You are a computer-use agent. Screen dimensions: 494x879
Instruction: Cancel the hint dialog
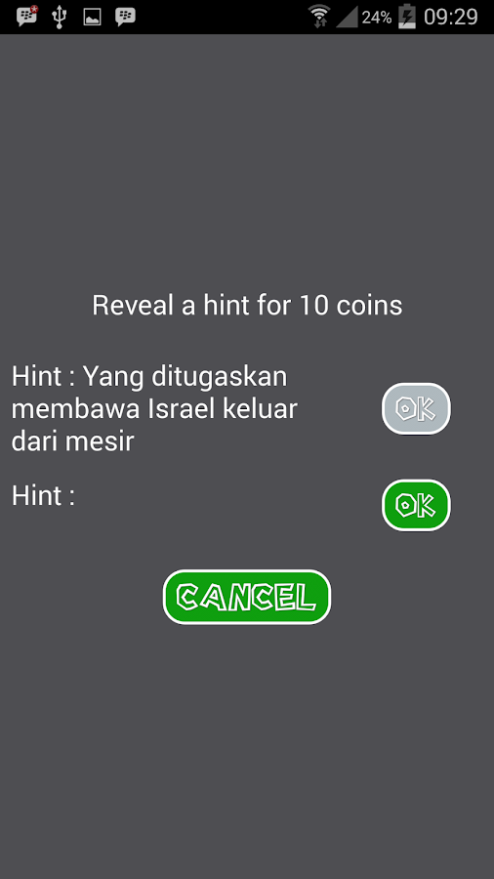tap(247, 597)
